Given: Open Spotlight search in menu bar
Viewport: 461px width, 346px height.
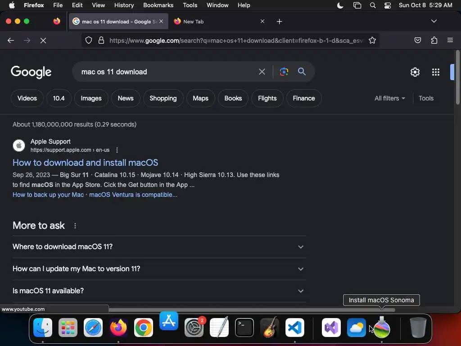Looking at the screenshot, I should pyautogui.click(x=372, y=5).
